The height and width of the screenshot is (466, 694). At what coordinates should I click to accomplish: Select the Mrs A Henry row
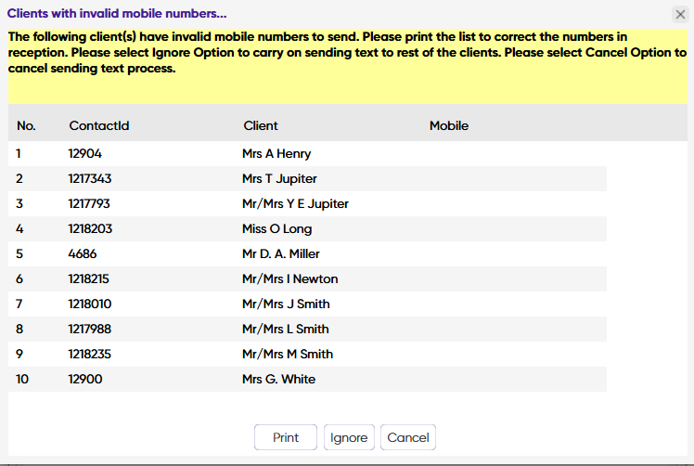(x=307, y=154)
